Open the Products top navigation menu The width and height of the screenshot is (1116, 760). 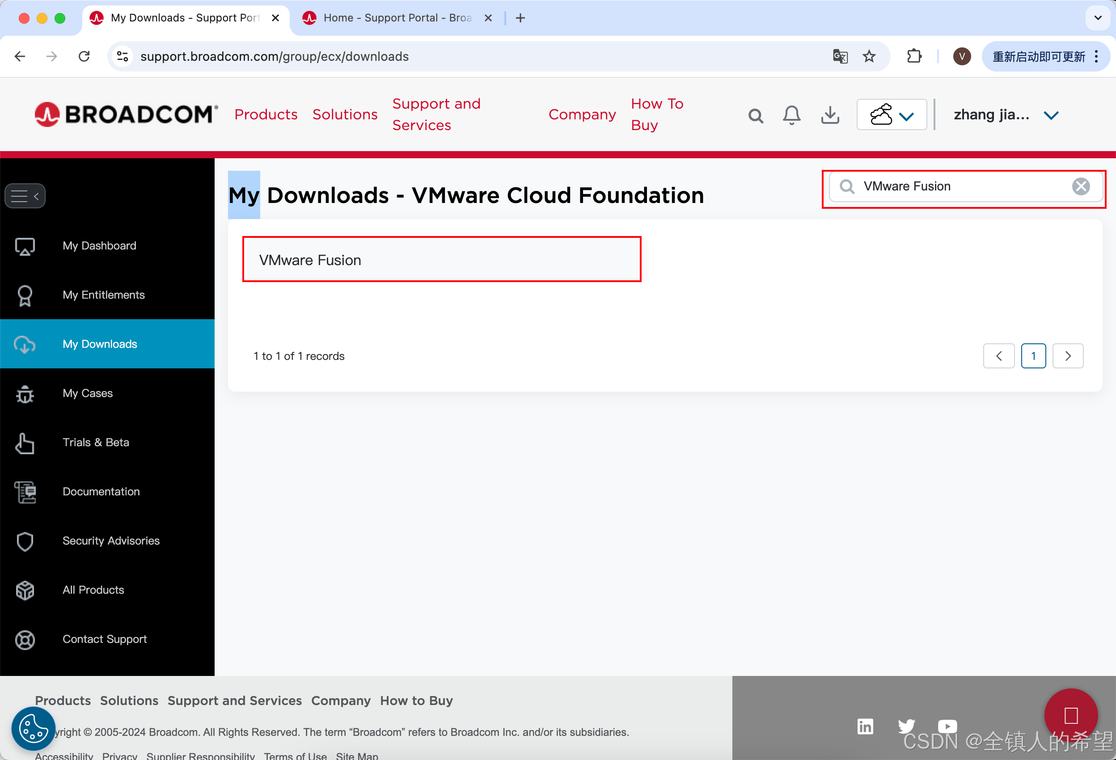click(x=266, y=114)
